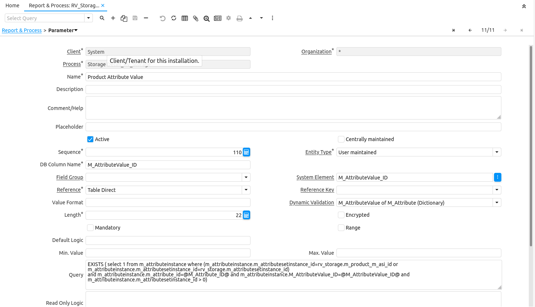Viewport: 535px width, 307px height.
Task: Open record lookup with the Find icon
Action: (102, 18)
